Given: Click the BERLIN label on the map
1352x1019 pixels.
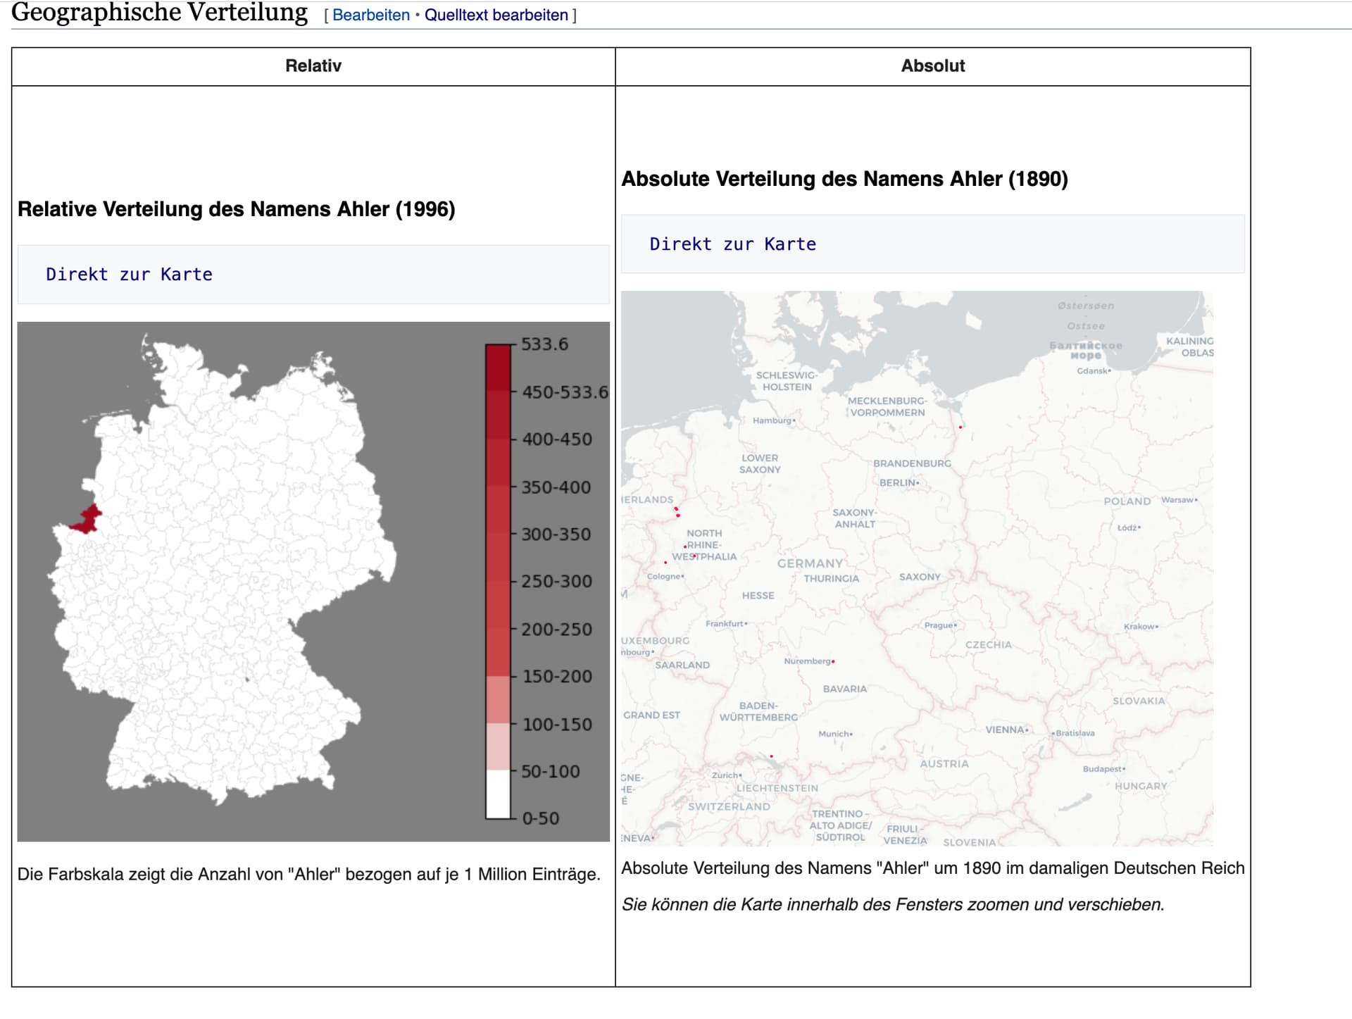Looking at the screenshot, I should 898,483.
